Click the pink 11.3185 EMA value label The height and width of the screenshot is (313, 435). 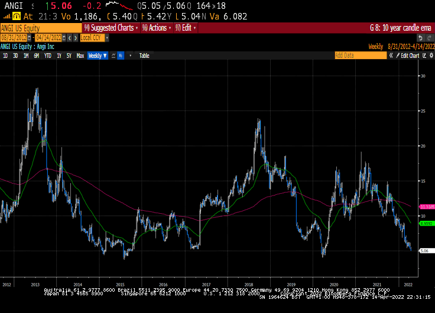[x=427, y=207]
